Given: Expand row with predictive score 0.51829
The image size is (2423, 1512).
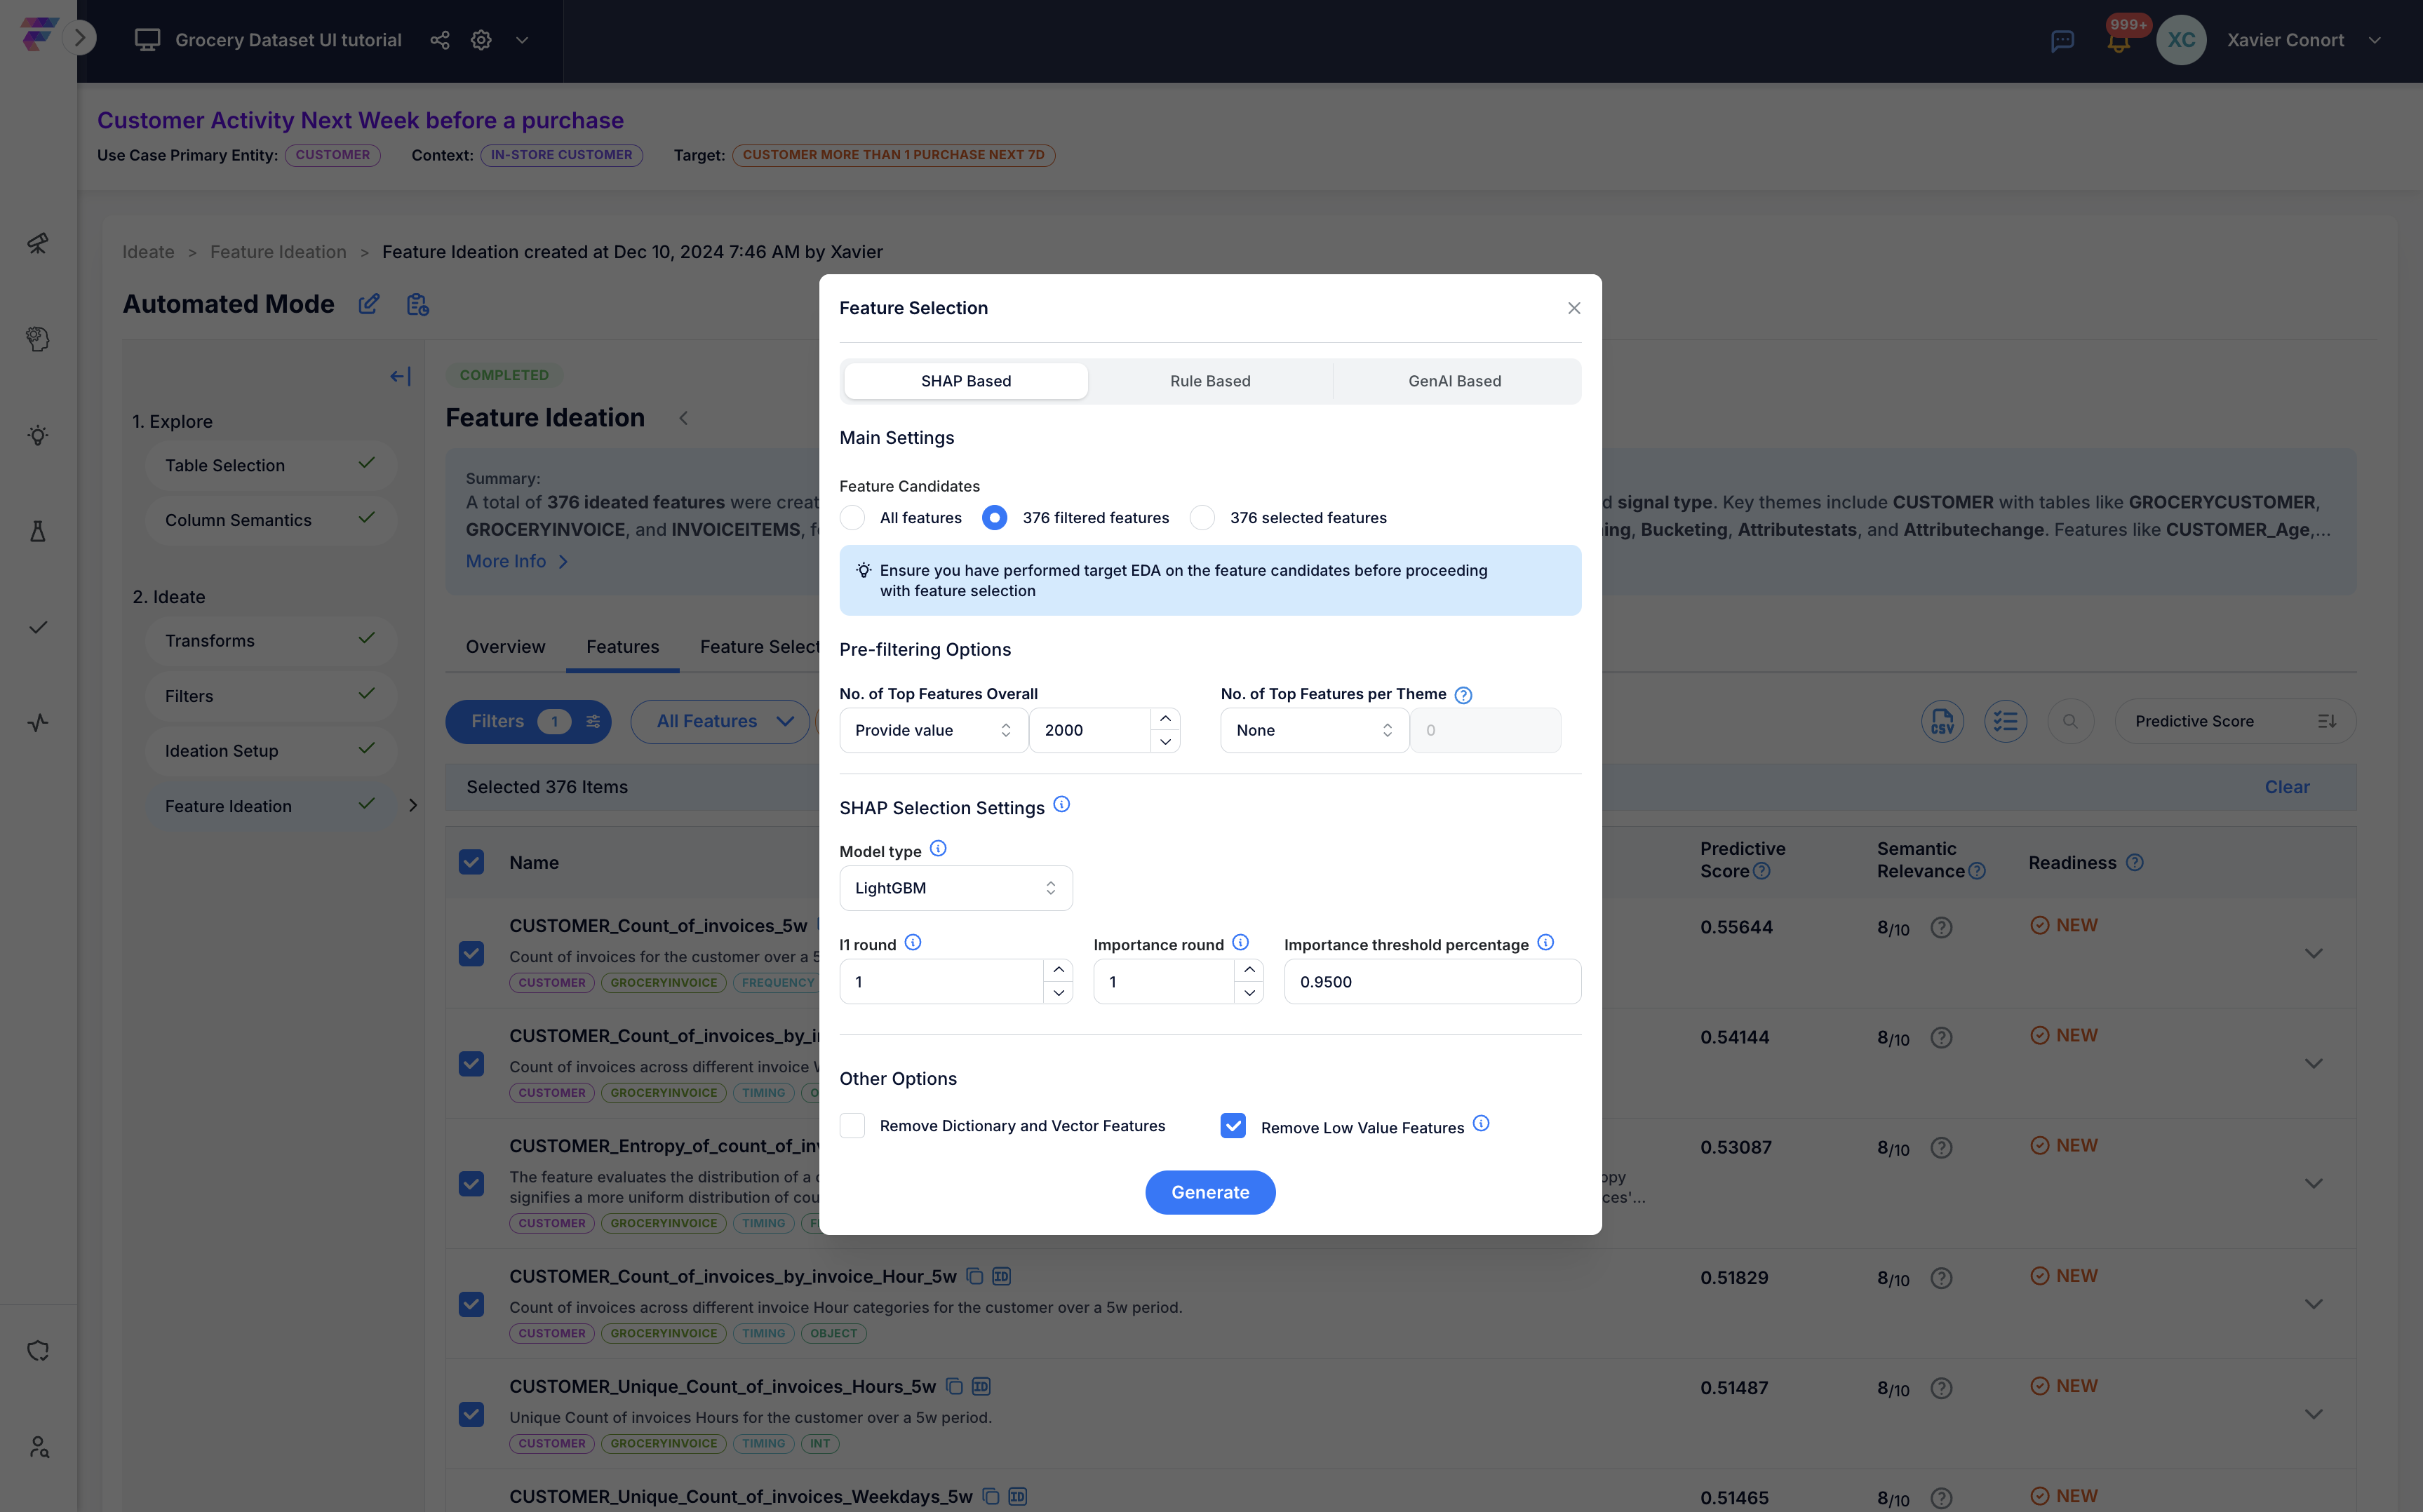Looking at the screenshot, I should coord(2313,1304).
